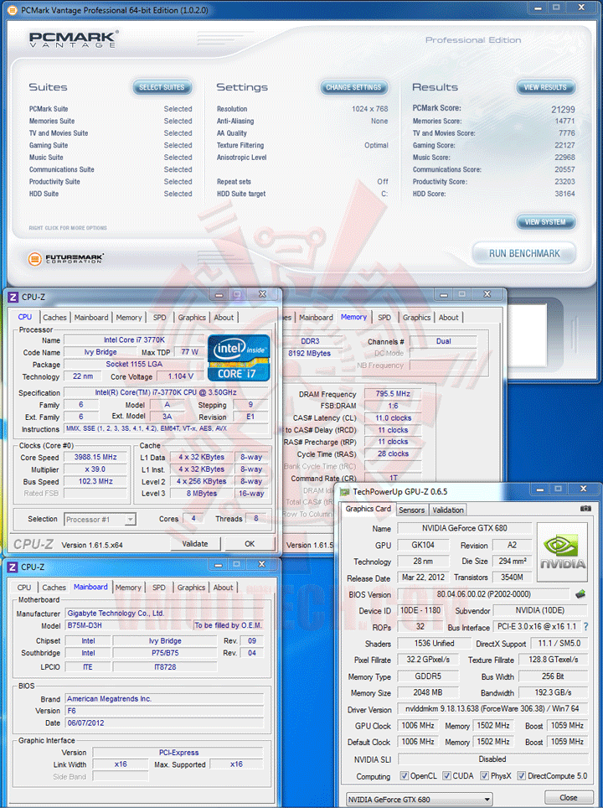The image size is (603, 808).
Task: Minimize the GPU-Z window
Action: pos(540,489)
